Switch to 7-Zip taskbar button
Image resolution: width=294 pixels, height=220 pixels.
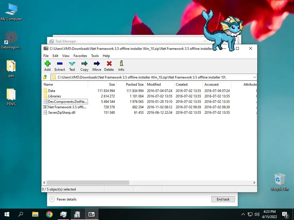coord(91,214)
